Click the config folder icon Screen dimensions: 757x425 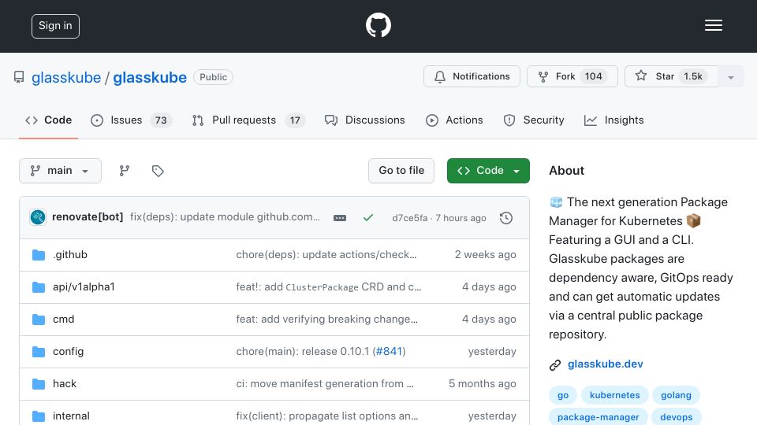(39, 351)
